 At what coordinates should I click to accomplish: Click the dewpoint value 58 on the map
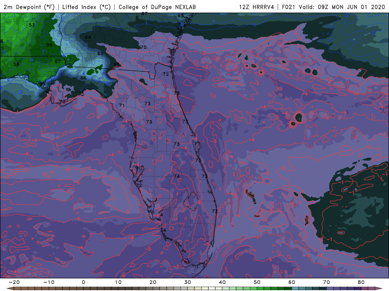click(x=17, y=64)
